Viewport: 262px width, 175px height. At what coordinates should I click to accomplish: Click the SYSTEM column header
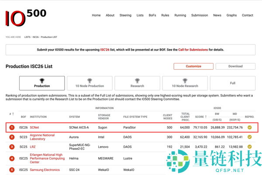(x=75, y=117)
